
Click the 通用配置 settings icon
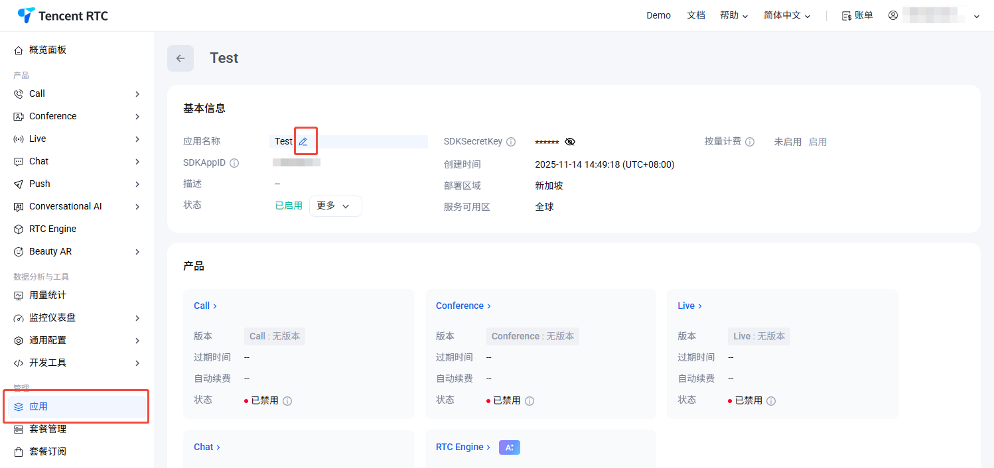19,341
